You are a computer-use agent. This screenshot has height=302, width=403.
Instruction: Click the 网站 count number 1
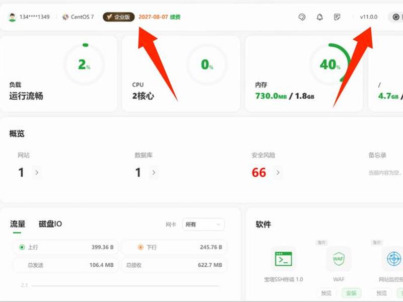tap(21, 173)
